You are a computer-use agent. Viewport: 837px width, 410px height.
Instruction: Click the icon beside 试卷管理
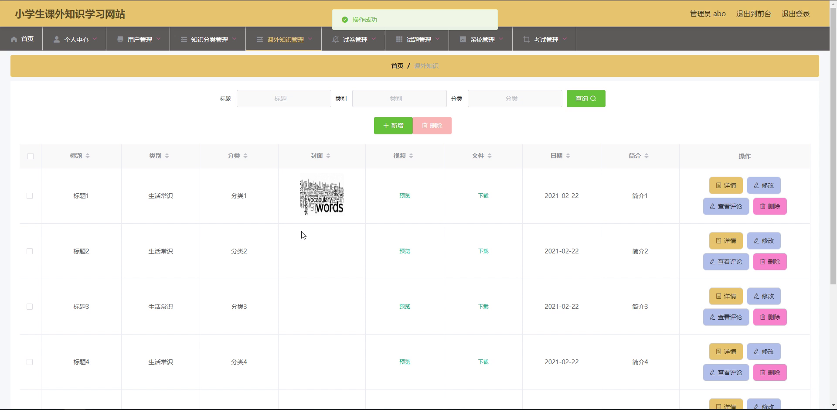tap(336, 39)
